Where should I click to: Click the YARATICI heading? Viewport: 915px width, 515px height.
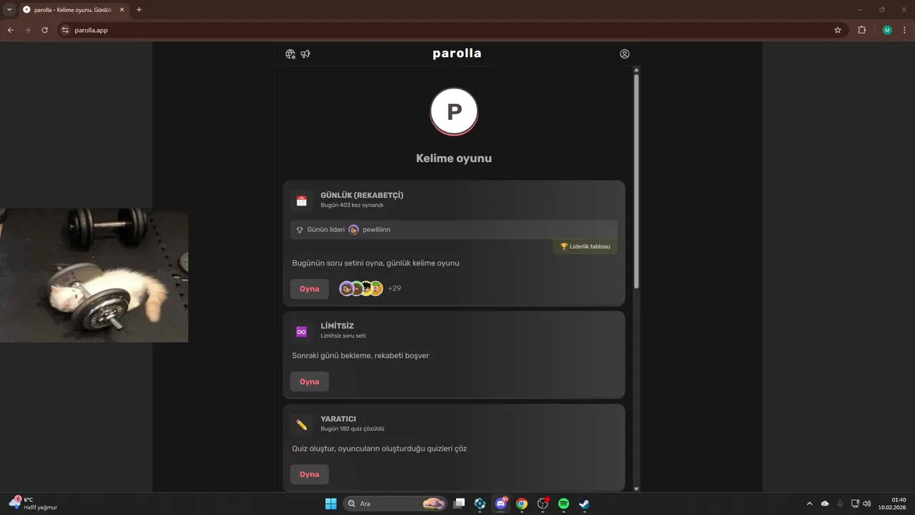click(338, 419)
